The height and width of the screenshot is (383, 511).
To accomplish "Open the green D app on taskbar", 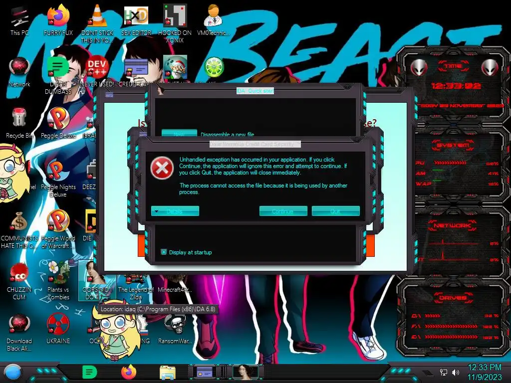I will 89,372.
